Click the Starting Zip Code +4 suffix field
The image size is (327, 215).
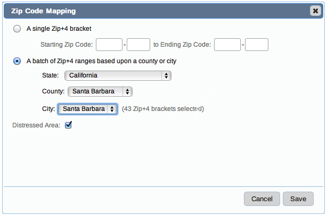pyautogui.click(x=138, y=45)
